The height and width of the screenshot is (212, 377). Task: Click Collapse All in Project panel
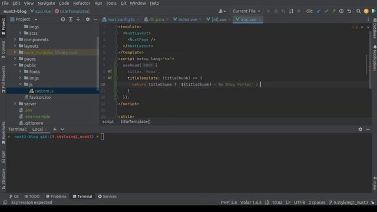pos(78,19)
